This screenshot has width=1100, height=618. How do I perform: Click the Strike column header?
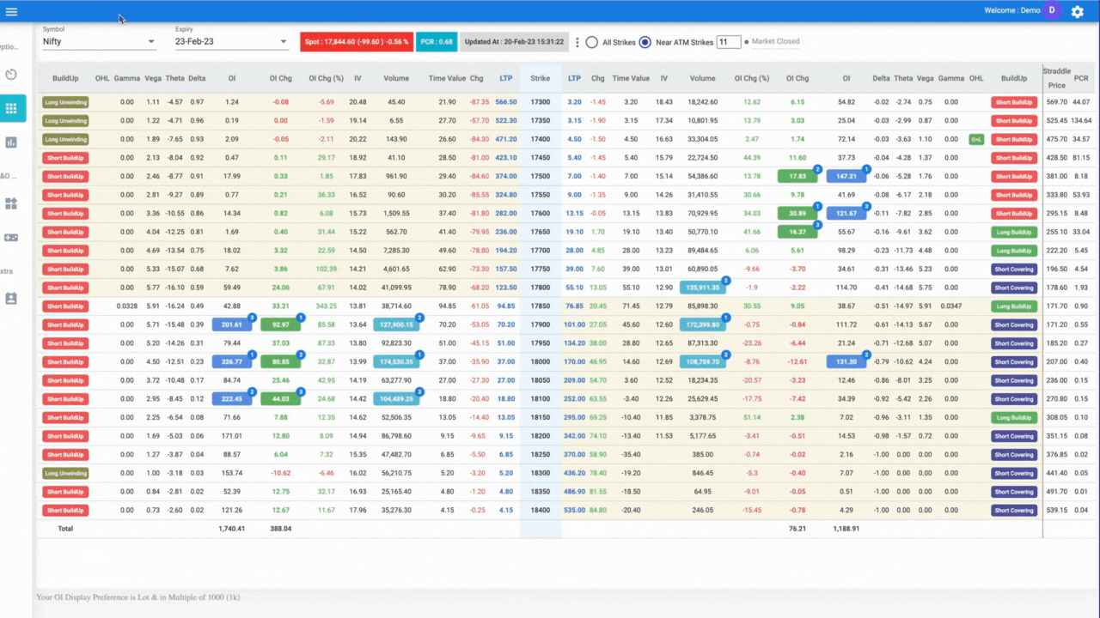(x=540, y=78)
